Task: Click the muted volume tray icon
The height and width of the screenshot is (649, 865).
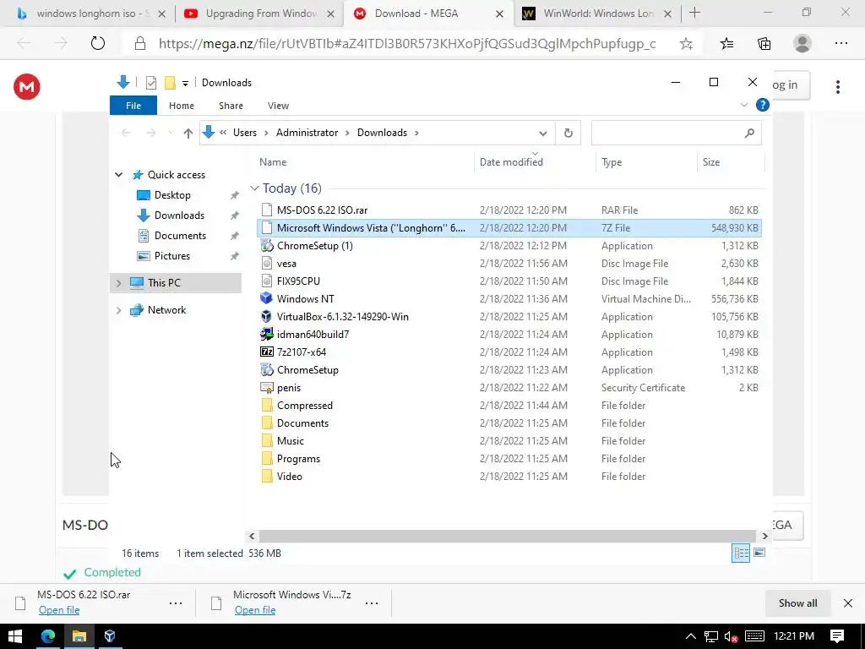Action: pyautogui.click(x=731, y=637)
